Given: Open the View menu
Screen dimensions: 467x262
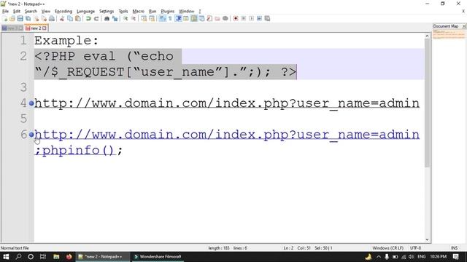Looking at the screenshot, I should pos(45,12).
